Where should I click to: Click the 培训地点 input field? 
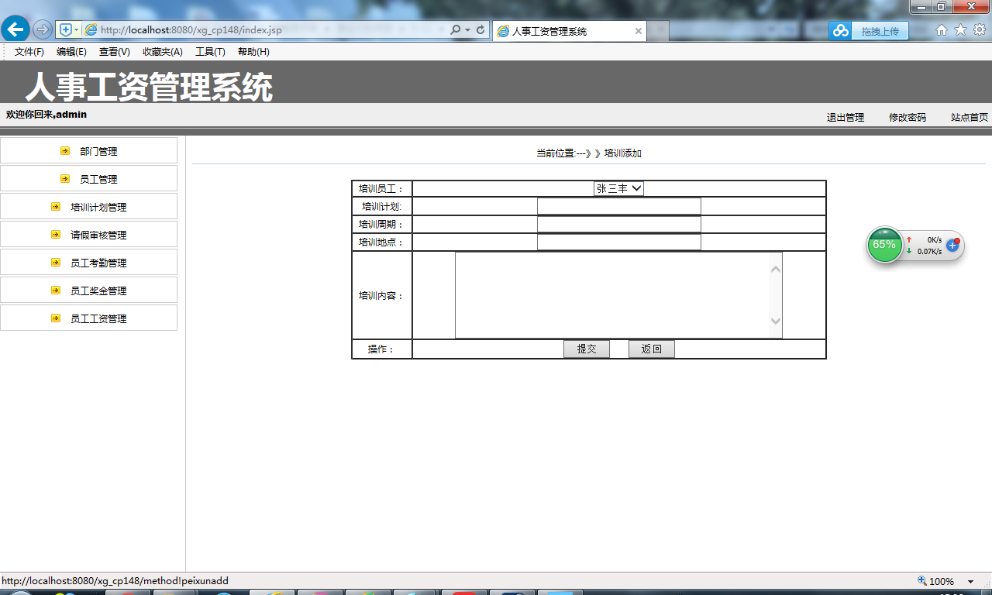[x=619, y=242]
